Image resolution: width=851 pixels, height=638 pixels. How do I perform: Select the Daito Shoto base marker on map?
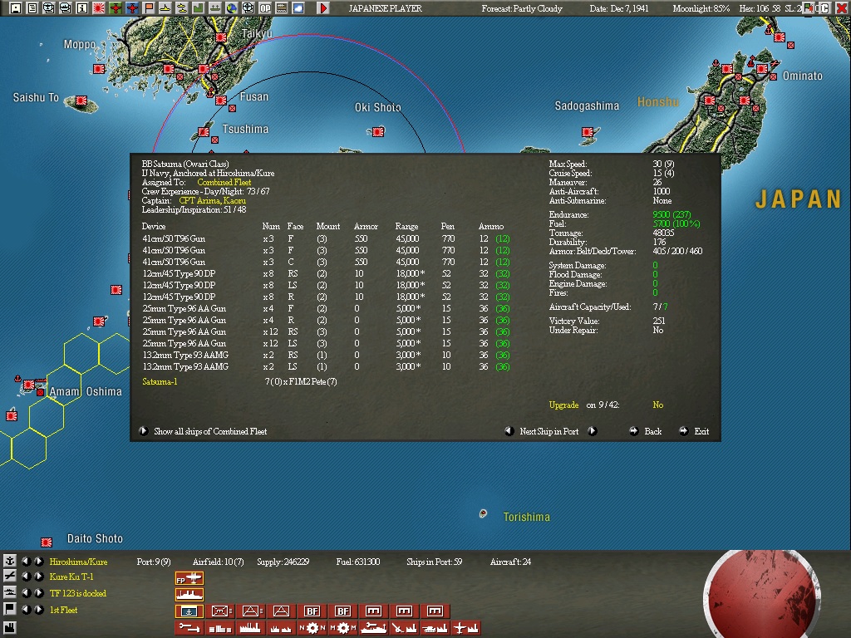coord(47,542)
